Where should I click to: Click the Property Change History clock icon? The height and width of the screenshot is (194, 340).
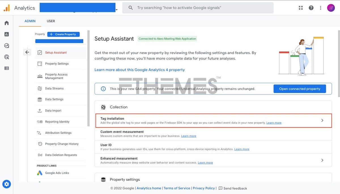click(x=40, y=144)
